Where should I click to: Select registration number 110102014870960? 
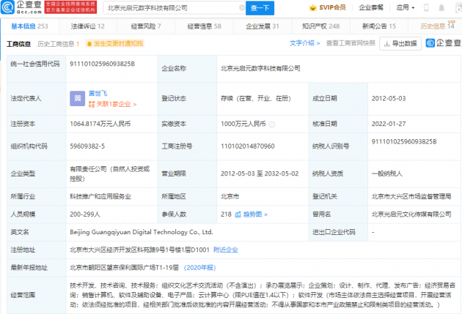pyautogui.click(x=248, y=146)
